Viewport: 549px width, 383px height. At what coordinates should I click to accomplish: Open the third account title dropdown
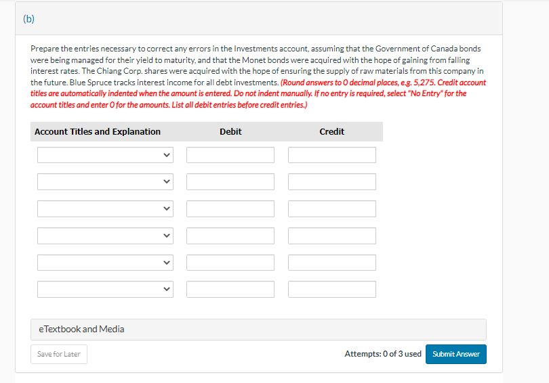105,208
